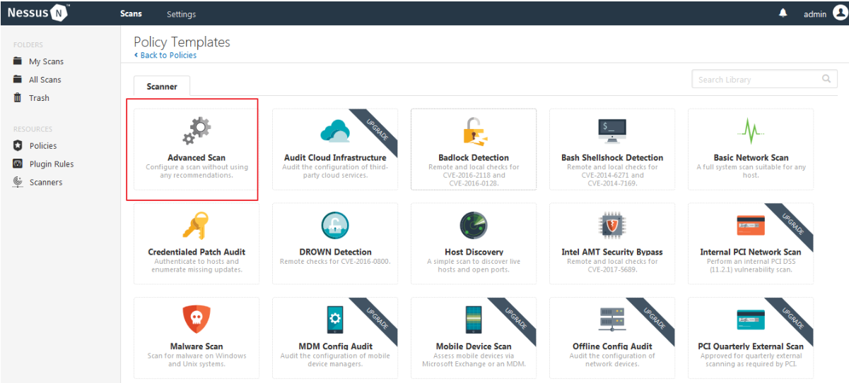Click the Policy Templates heading
This screenshot has width=849, height=383.
(x=182, y=42)
